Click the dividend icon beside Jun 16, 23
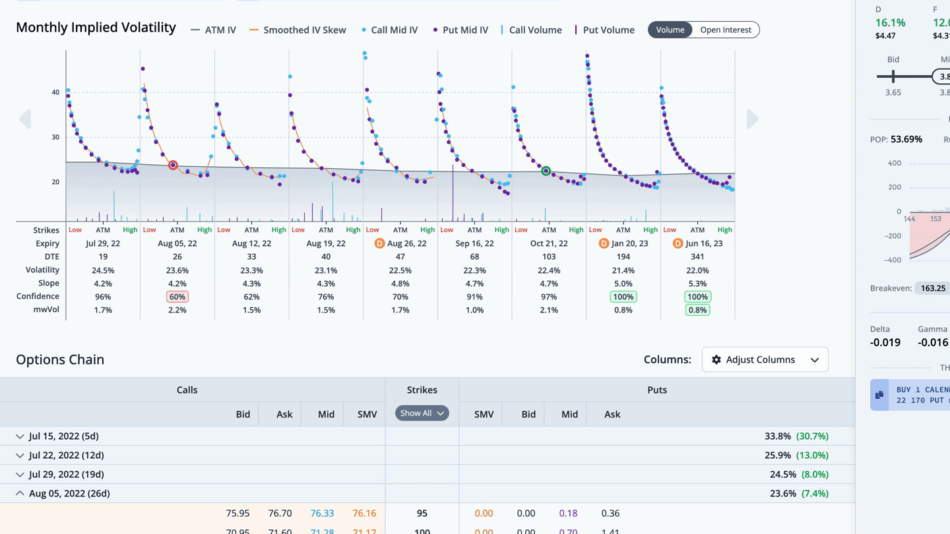This screenshot has height=534, width=950. tap(678, 243)
